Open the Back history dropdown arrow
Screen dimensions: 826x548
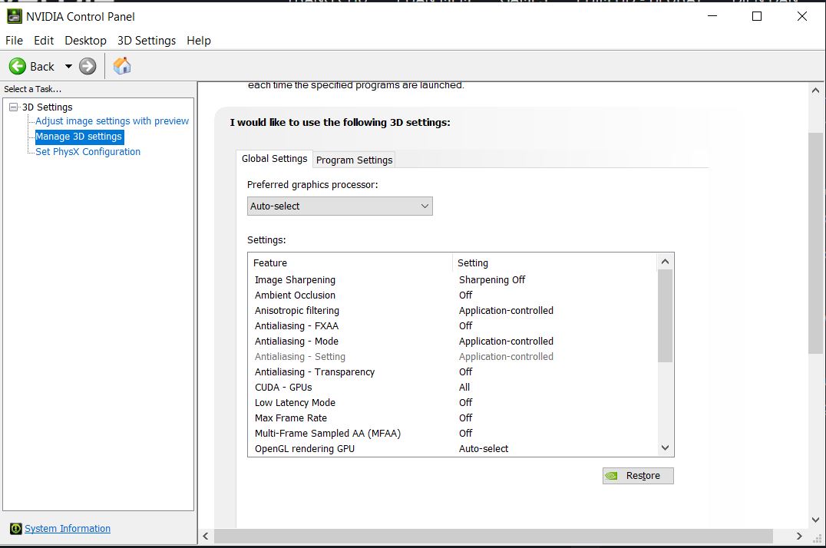pyautogui.click(x=68, y=67)
